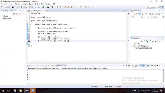The image size is (165, 93).
Task: Open the Navigate menu
Action: [x=25, y=4]
